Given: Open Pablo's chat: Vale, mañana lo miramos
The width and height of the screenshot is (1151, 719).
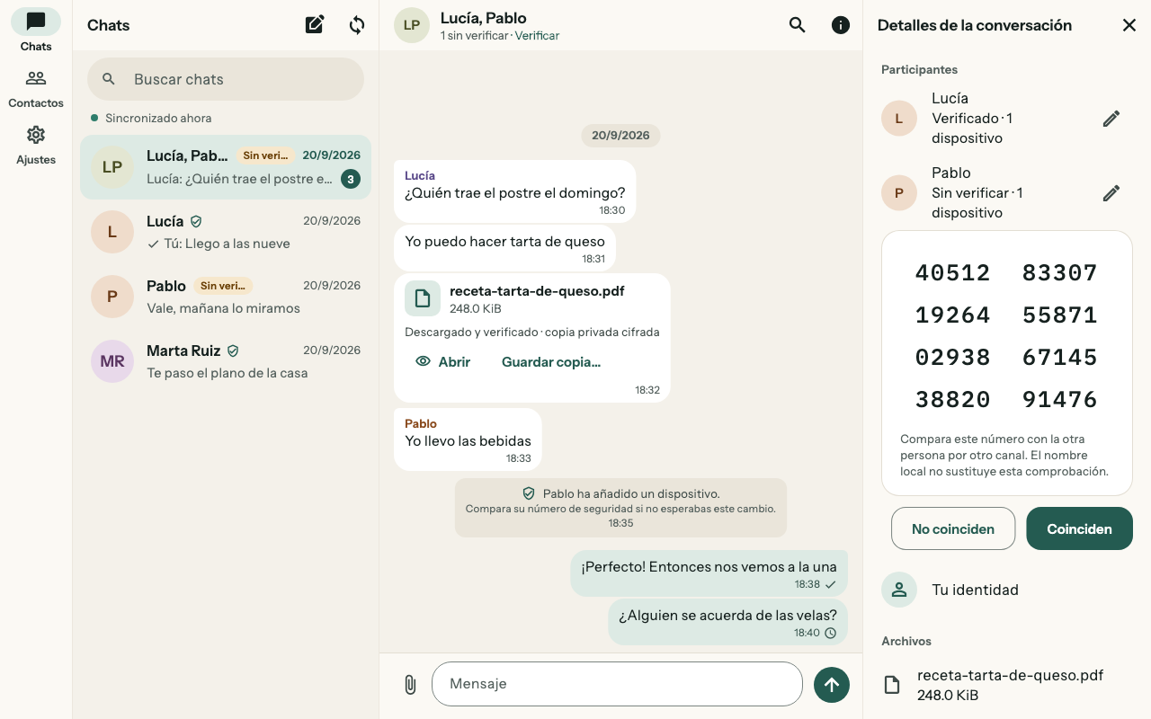Looking at the screenshot, I should [x=226, y=297].
